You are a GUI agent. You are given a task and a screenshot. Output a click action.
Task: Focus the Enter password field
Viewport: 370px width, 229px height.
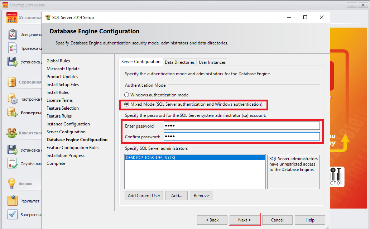[241, 126]
